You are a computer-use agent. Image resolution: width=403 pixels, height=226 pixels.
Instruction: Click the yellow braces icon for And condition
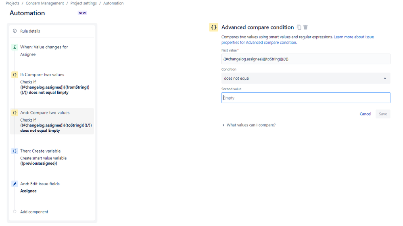(x=15, y=113)
